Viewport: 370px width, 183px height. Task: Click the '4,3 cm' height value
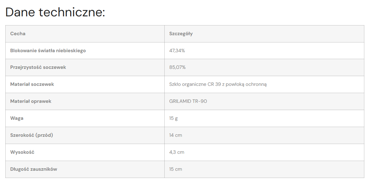click(177, 152)
